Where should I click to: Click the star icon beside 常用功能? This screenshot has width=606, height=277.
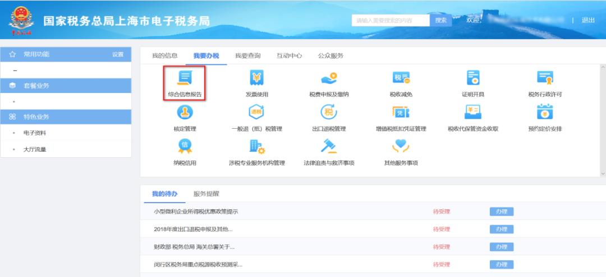(12, 54)
